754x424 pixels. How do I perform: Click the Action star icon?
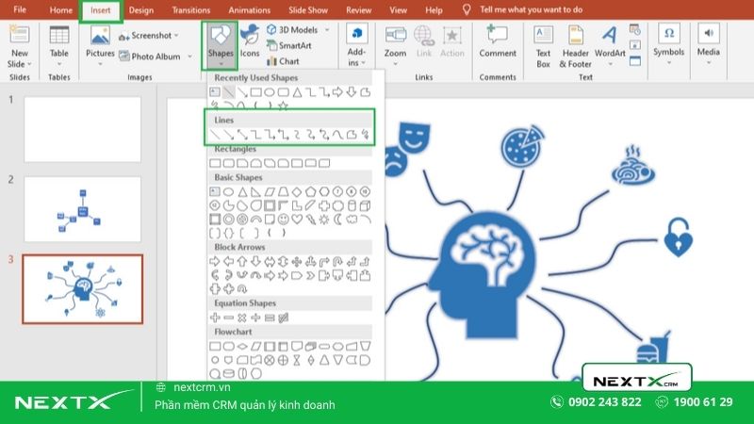tap(452, 35)
